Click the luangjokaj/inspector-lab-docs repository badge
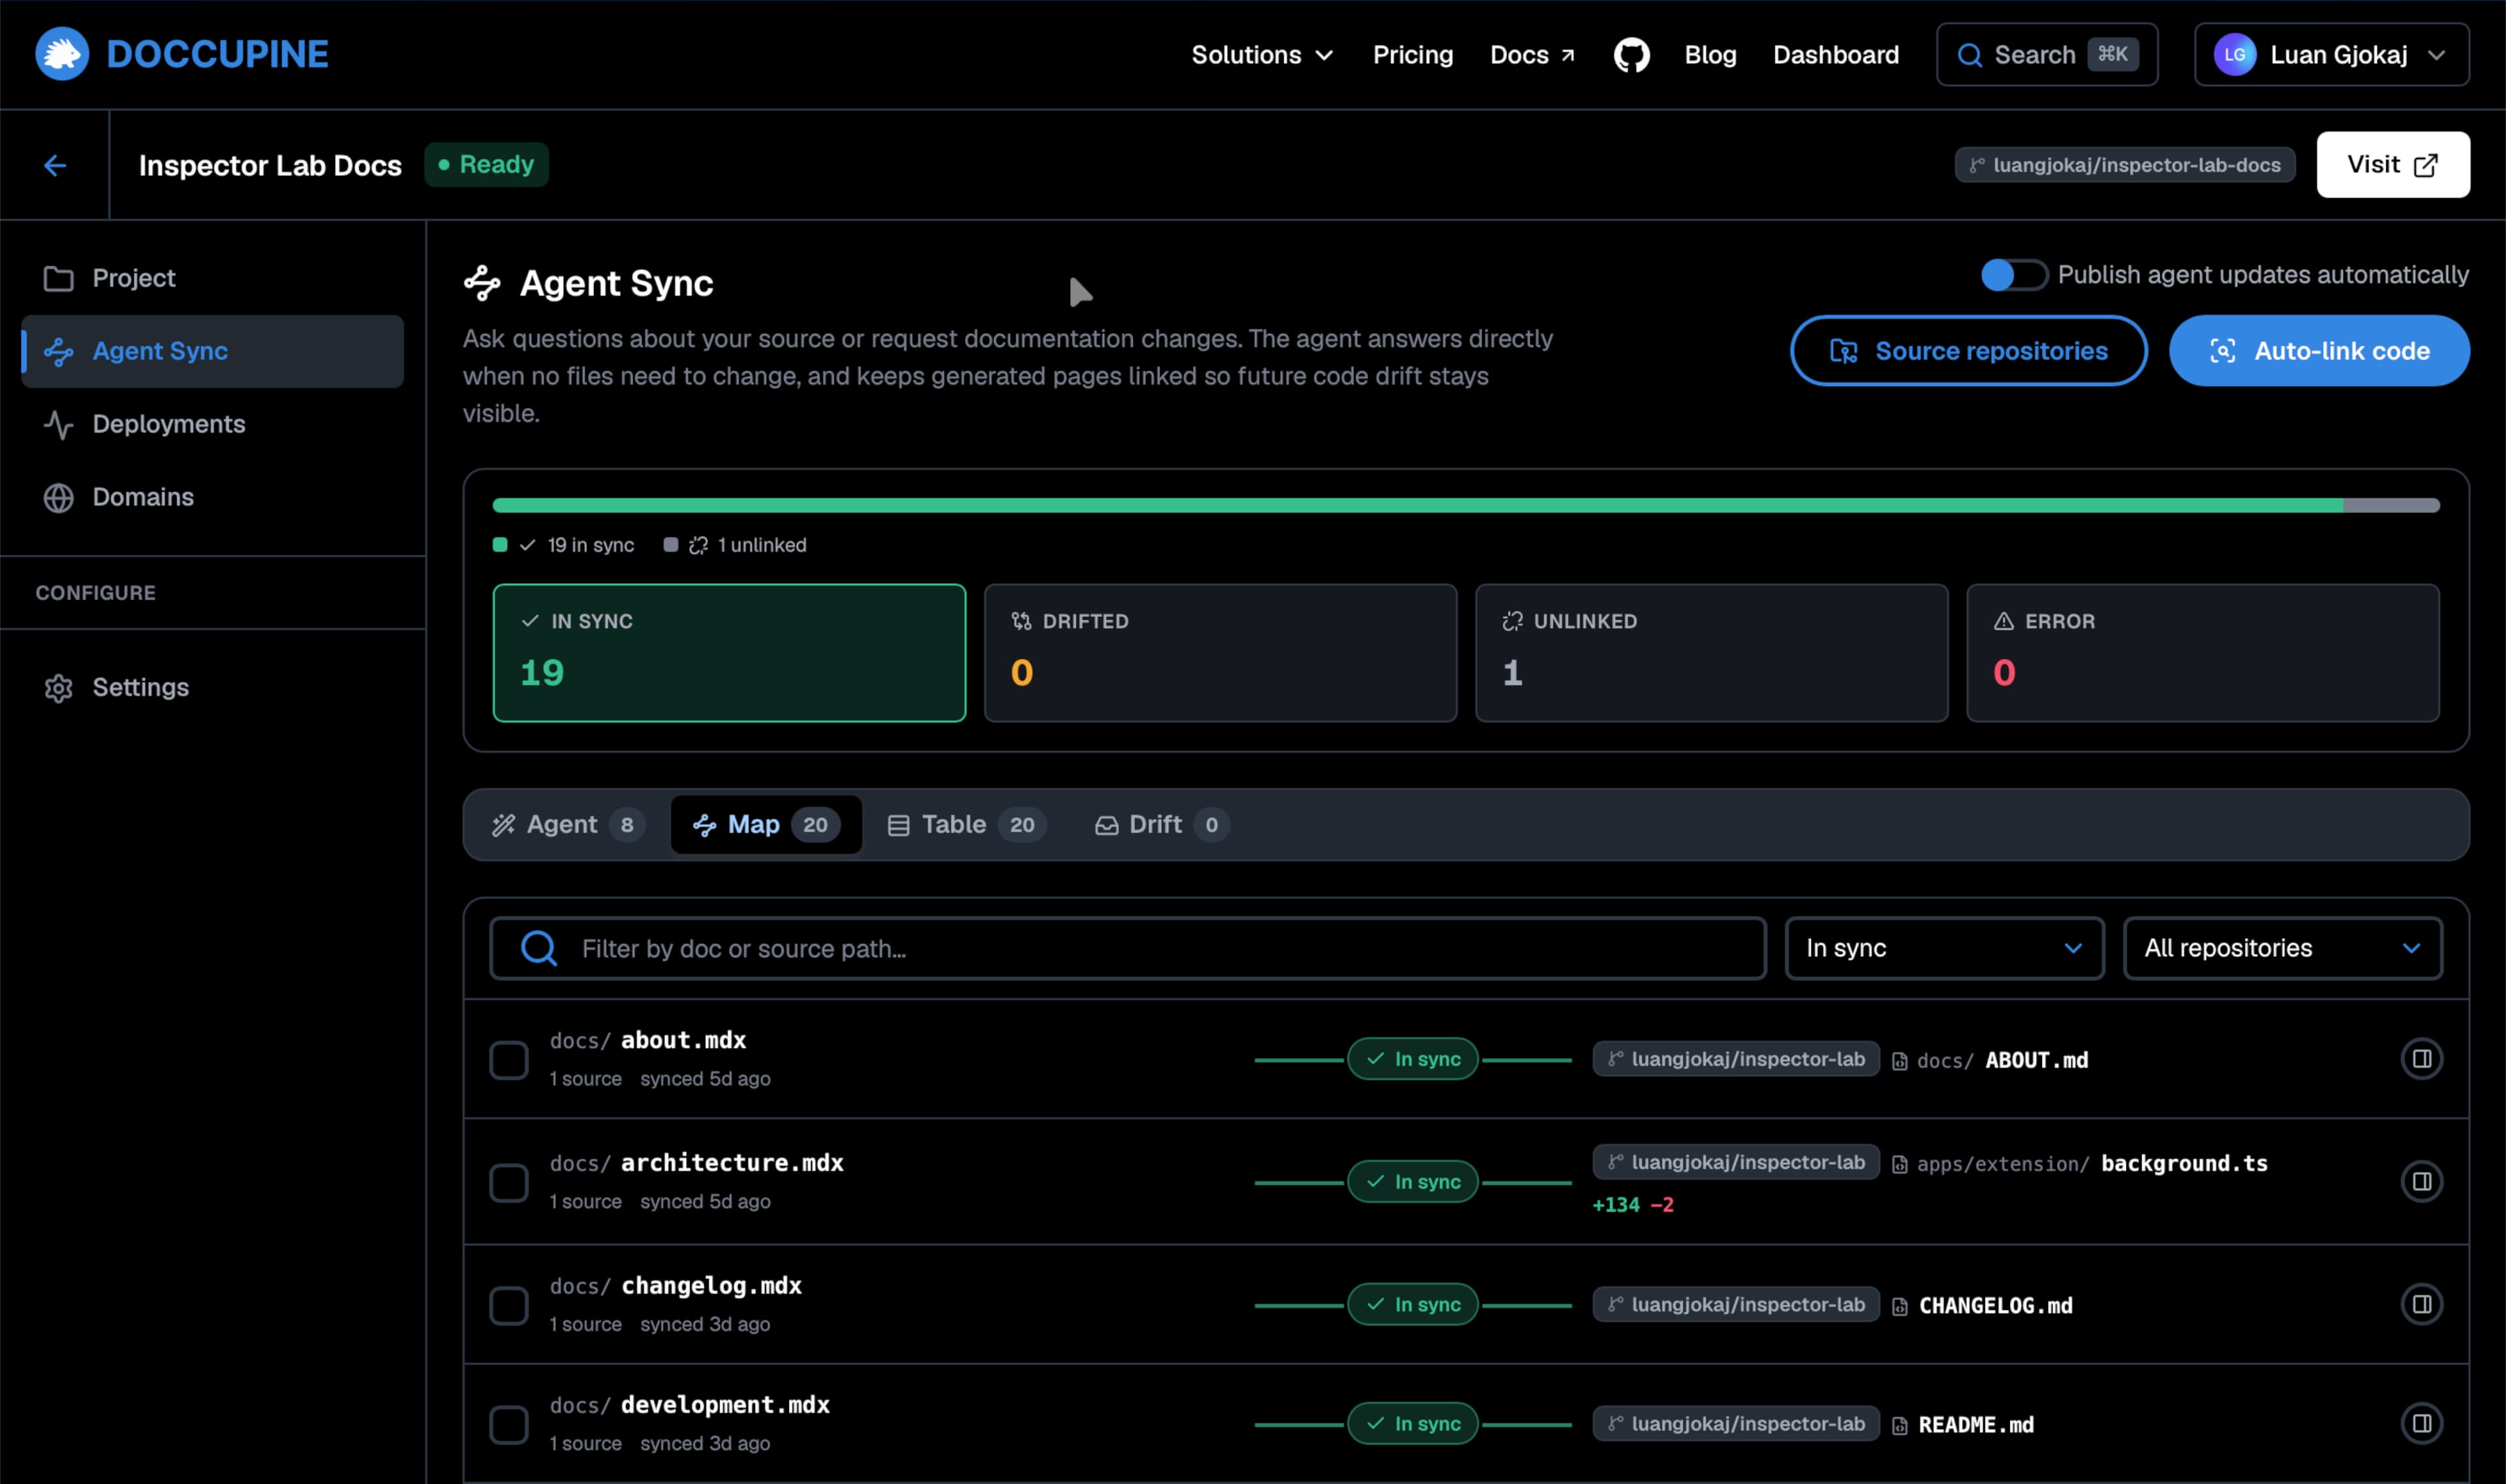 [x=2124, y=165]
